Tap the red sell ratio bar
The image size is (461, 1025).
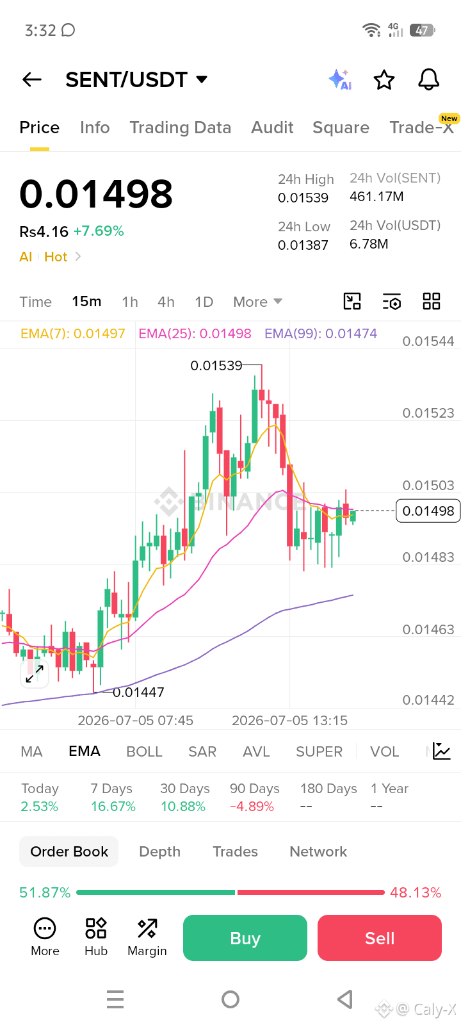(x=311, y=892)
